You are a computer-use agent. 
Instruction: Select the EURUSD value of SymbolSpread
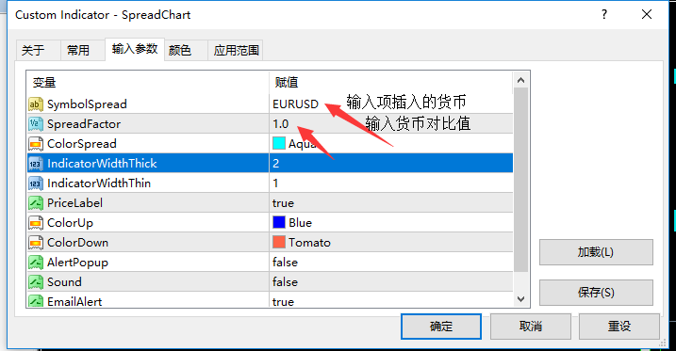pyautogui.click(x=295, y=104)
